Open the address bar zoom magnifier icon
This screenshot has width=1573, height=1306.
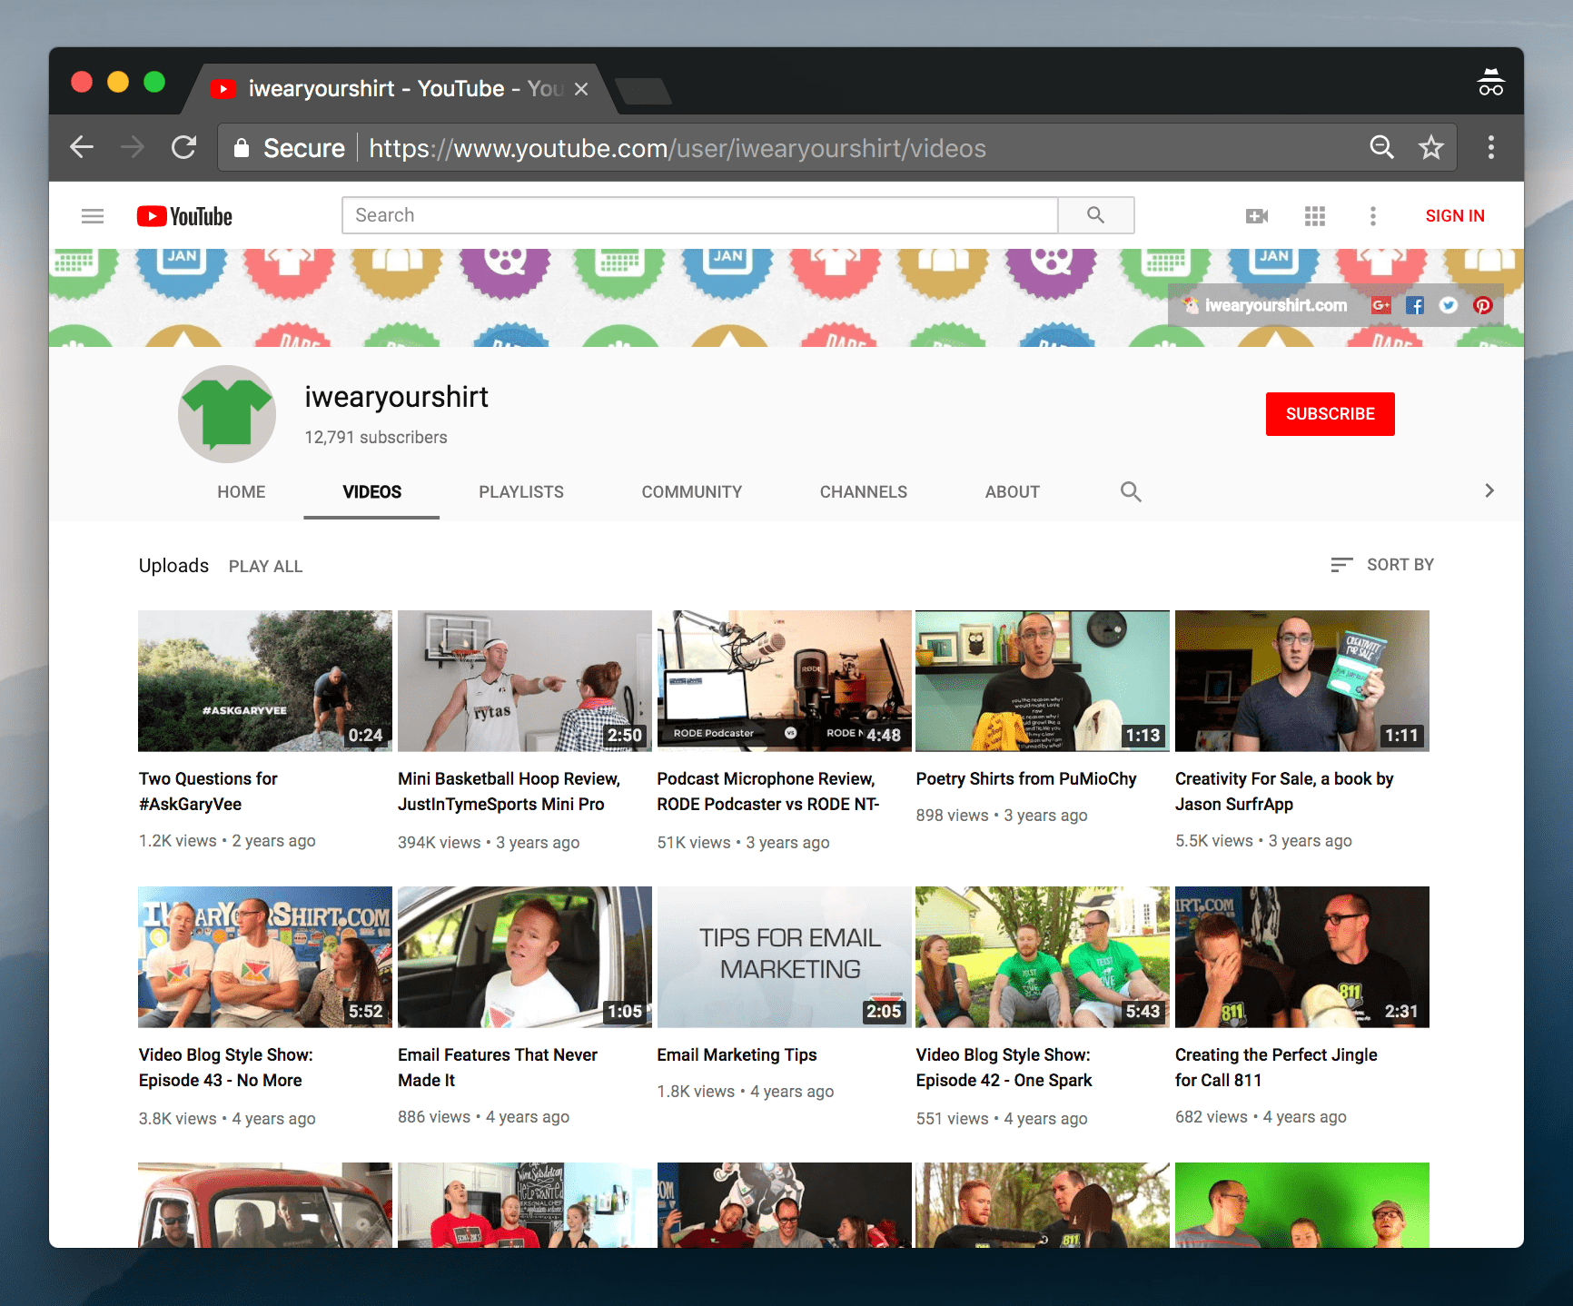click(1381, 147)
